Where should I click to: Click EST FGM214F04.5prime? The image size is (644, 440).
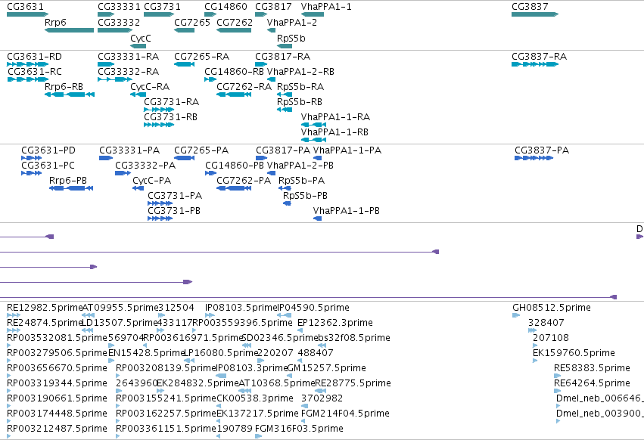pos(345,413)
